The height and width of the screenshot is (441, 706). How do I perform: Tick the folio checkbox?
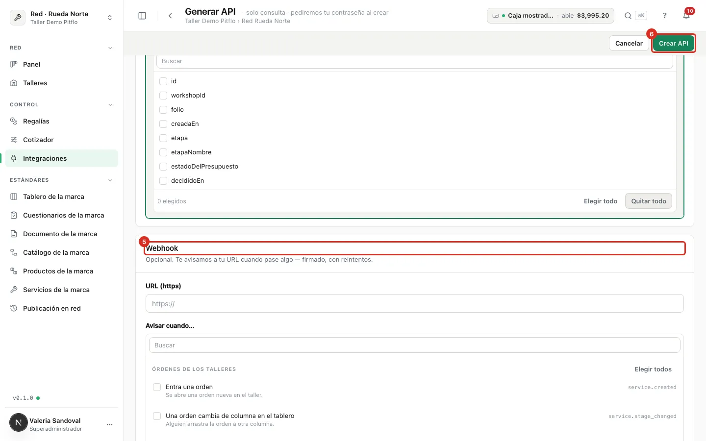163,110
